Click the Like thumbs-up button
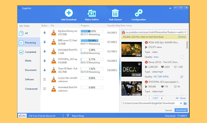This screenshot has width=207, height=123. 22,116
